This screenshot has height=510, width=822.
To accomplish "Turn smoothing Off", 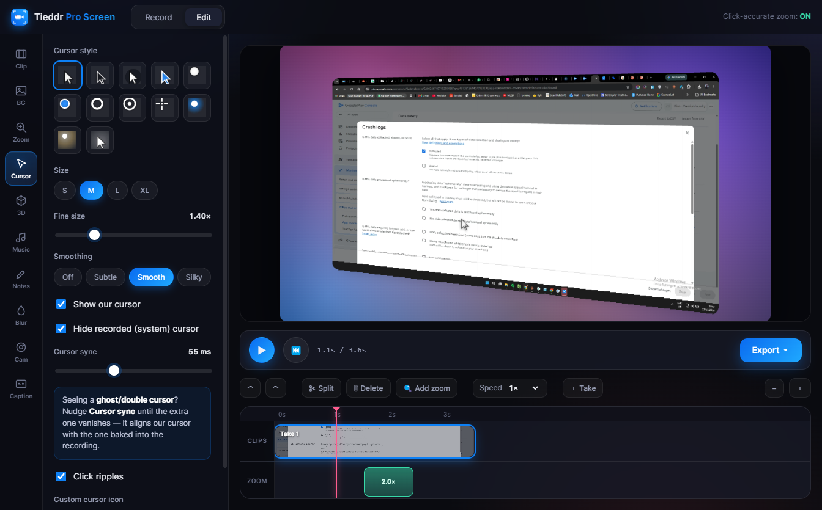I will point(68,277).
